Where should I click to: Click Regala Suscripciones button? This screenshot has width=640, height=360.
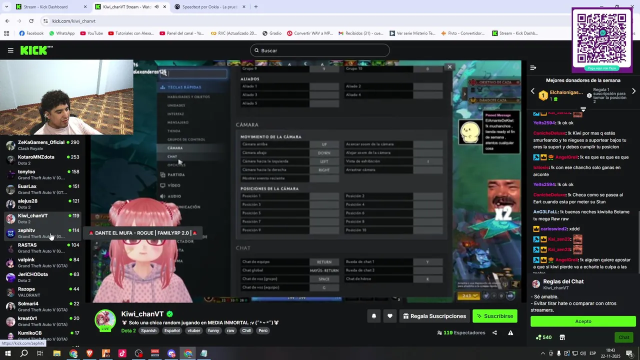click(x=434, y=316)
